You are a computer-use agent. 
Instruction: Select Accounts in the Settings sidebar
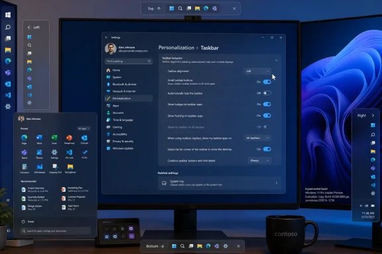[129, 112]
